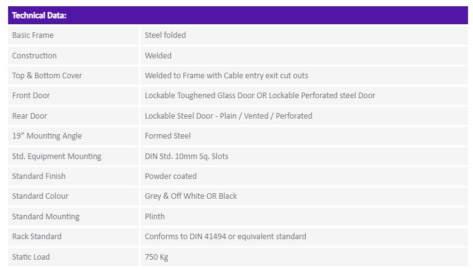Select the Std. Equipment Mounting label
Screen dimensions: 473x269
(57, 157)
